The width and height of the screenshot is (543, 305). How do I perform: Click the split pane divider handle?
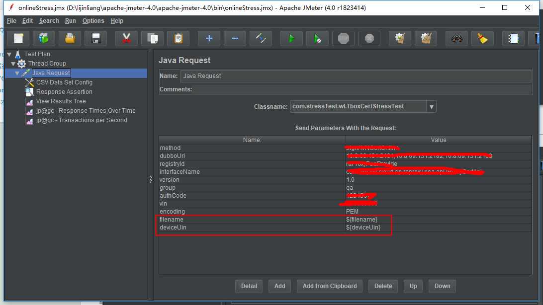tap(151, 179)
